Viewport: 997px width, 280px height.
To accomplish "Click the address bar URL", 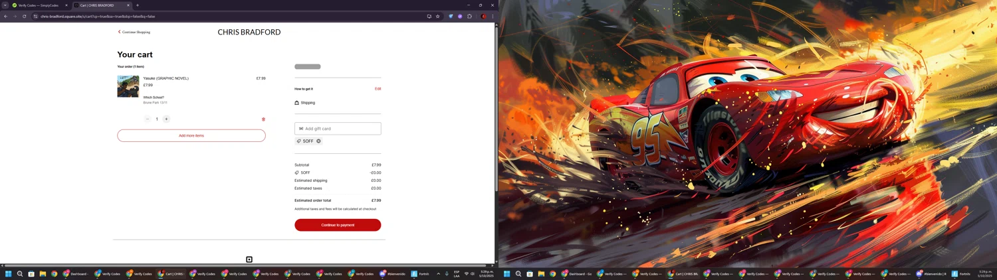I will (x=98, y=16).
